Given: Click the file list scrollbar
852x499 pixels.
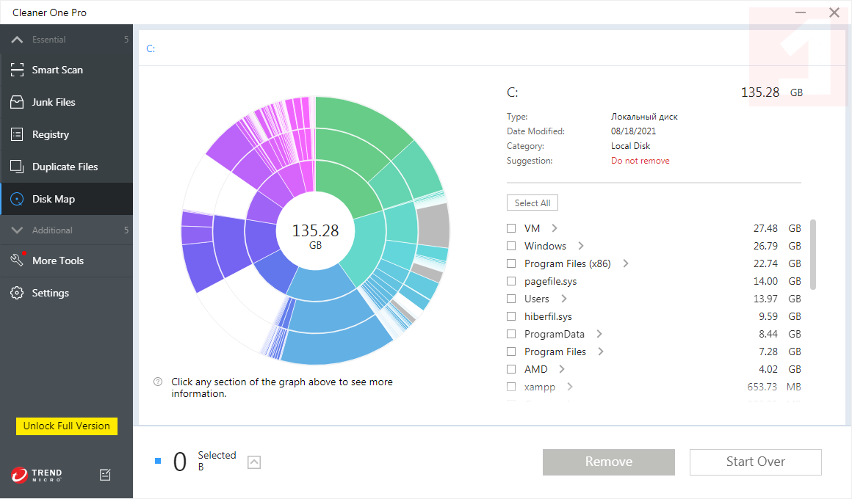Looking at the screenshot, I should 813,254.
